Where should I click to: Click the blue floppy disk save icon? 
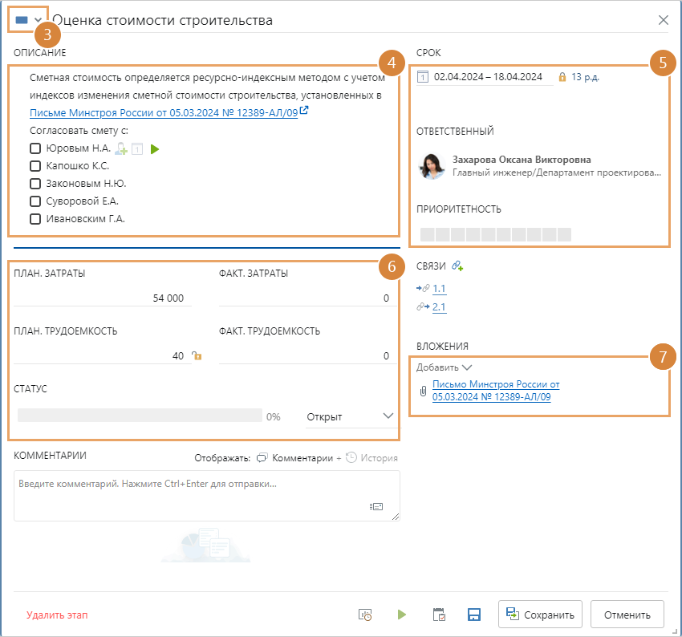pyautogui.click(x=473, y=615)
